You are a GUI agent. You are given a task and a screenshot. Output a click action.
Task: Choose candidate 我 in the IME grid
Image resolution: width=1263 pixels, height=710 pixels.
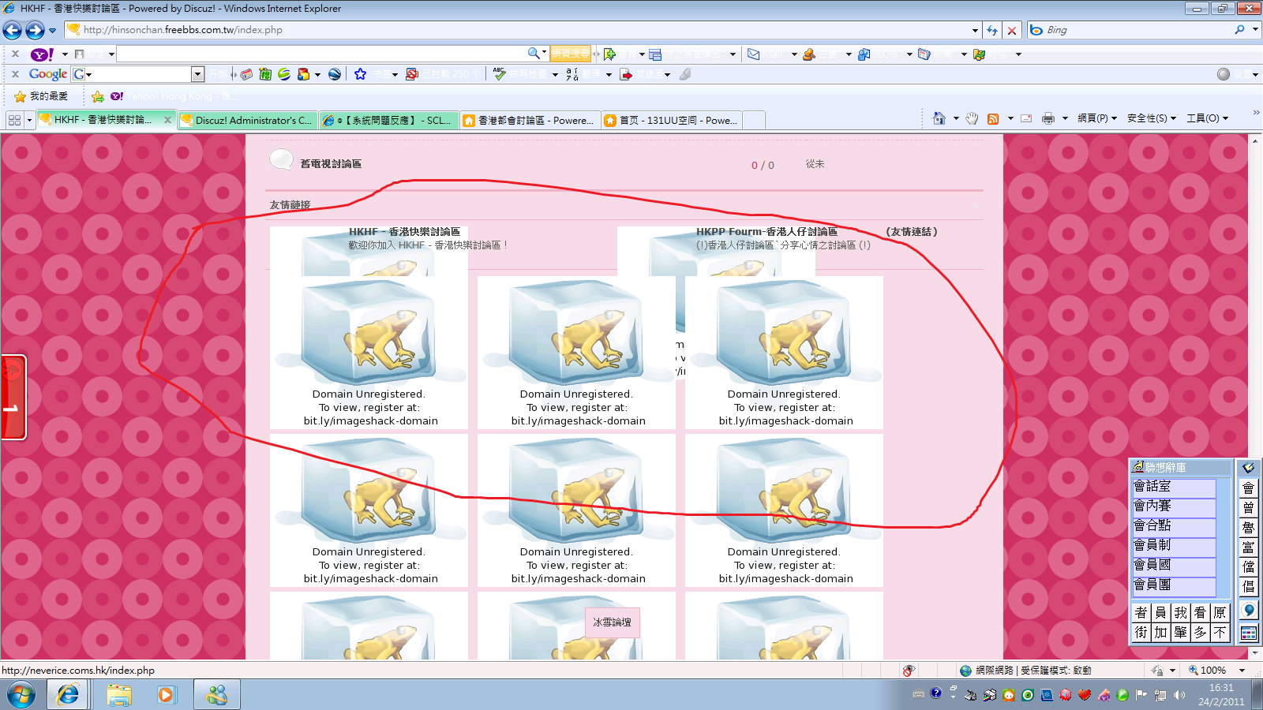coord(1180,613)
